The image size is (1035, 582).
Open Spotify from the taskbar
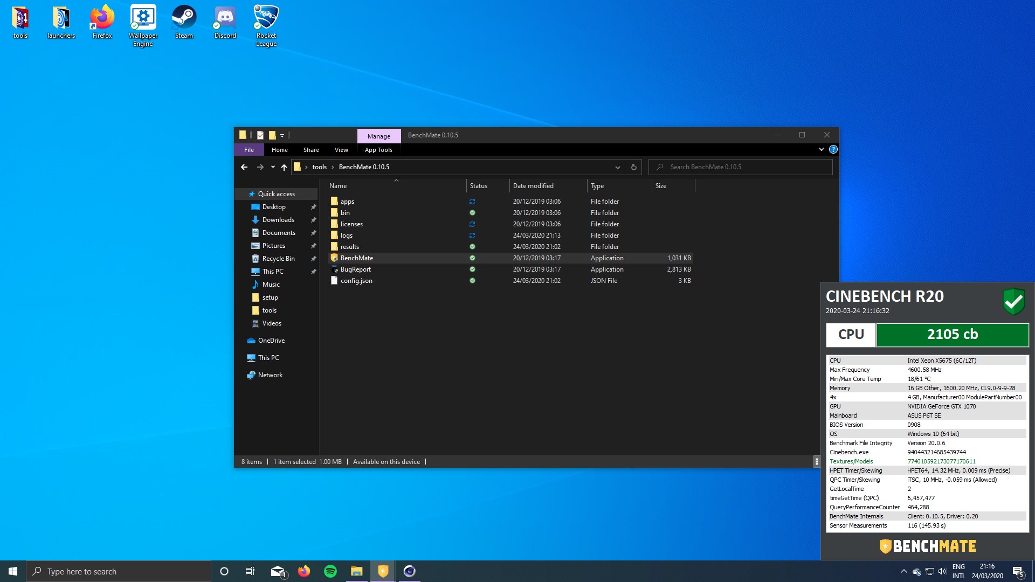330,571
